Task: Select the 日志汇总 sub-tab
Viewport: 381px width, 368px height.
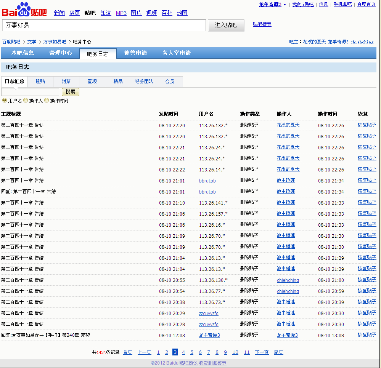Action: (x=14, y=82)
